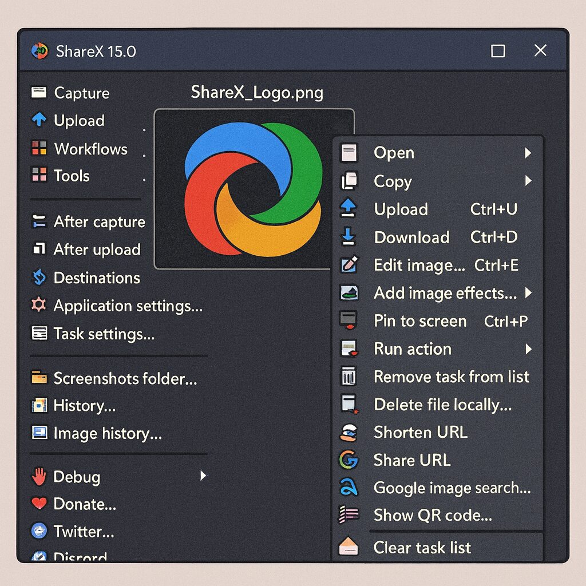Open Workflows via its colored grid icon
Screen dimensions: 586x586
(39, 148)
